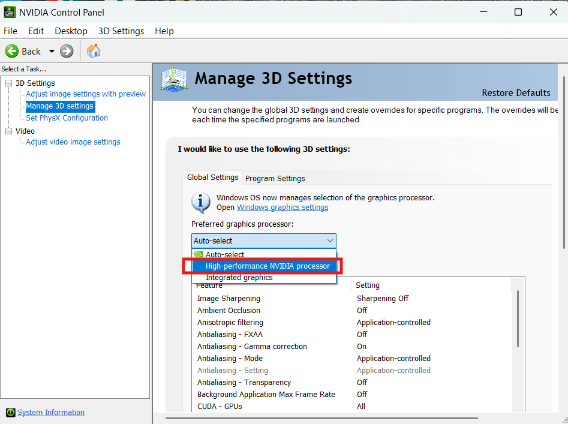
Task: Click the Manage 3D Settings header icon
Action: (x=175, y=79)
